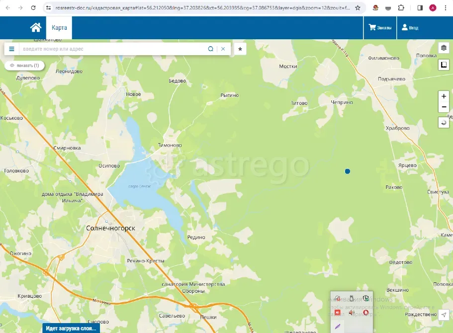The width and height of the screenshot is (453, 333).
Task: Bookmark this page with the star
Action: tap(358, 8)
